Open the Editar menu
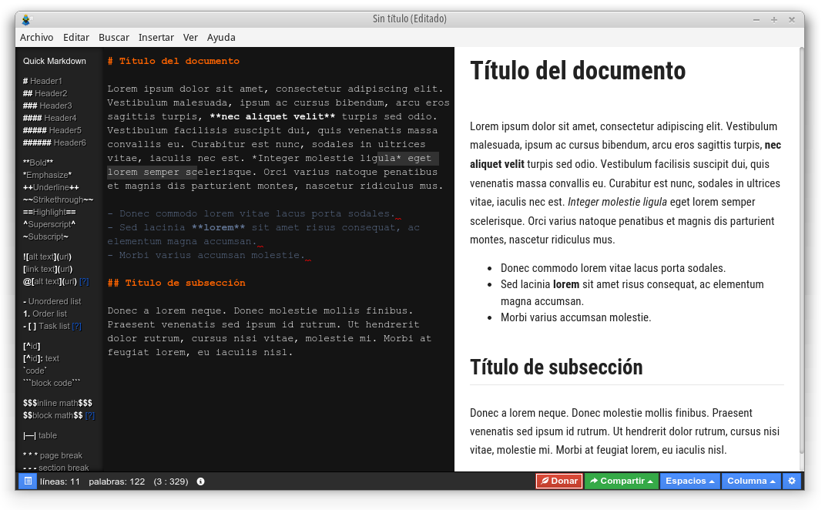The height and width of the screenshot is (510, 825). [75, 38]
